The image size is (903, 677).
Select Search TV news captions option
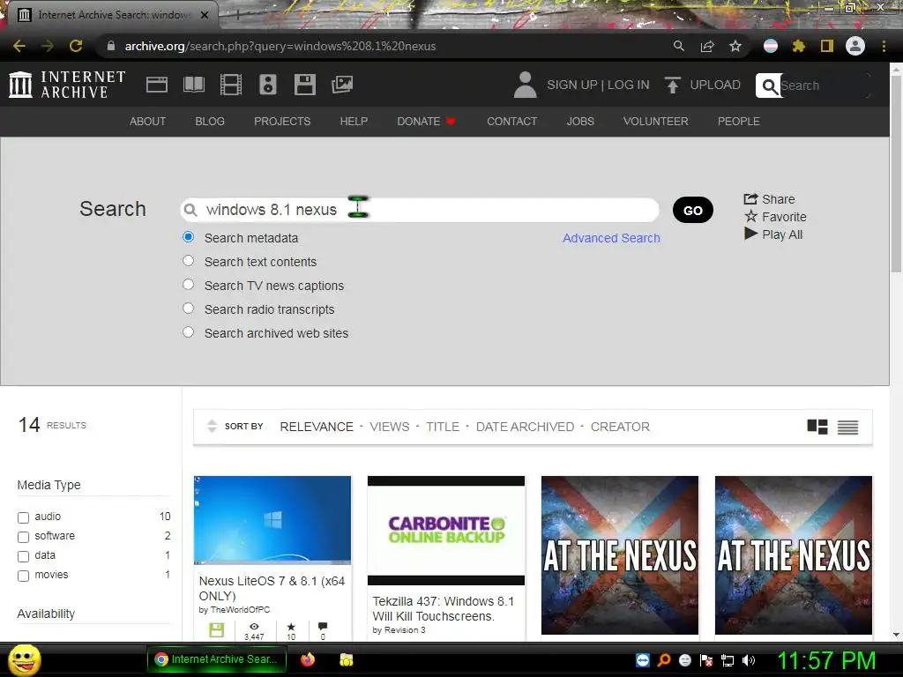tap(189, 285)
